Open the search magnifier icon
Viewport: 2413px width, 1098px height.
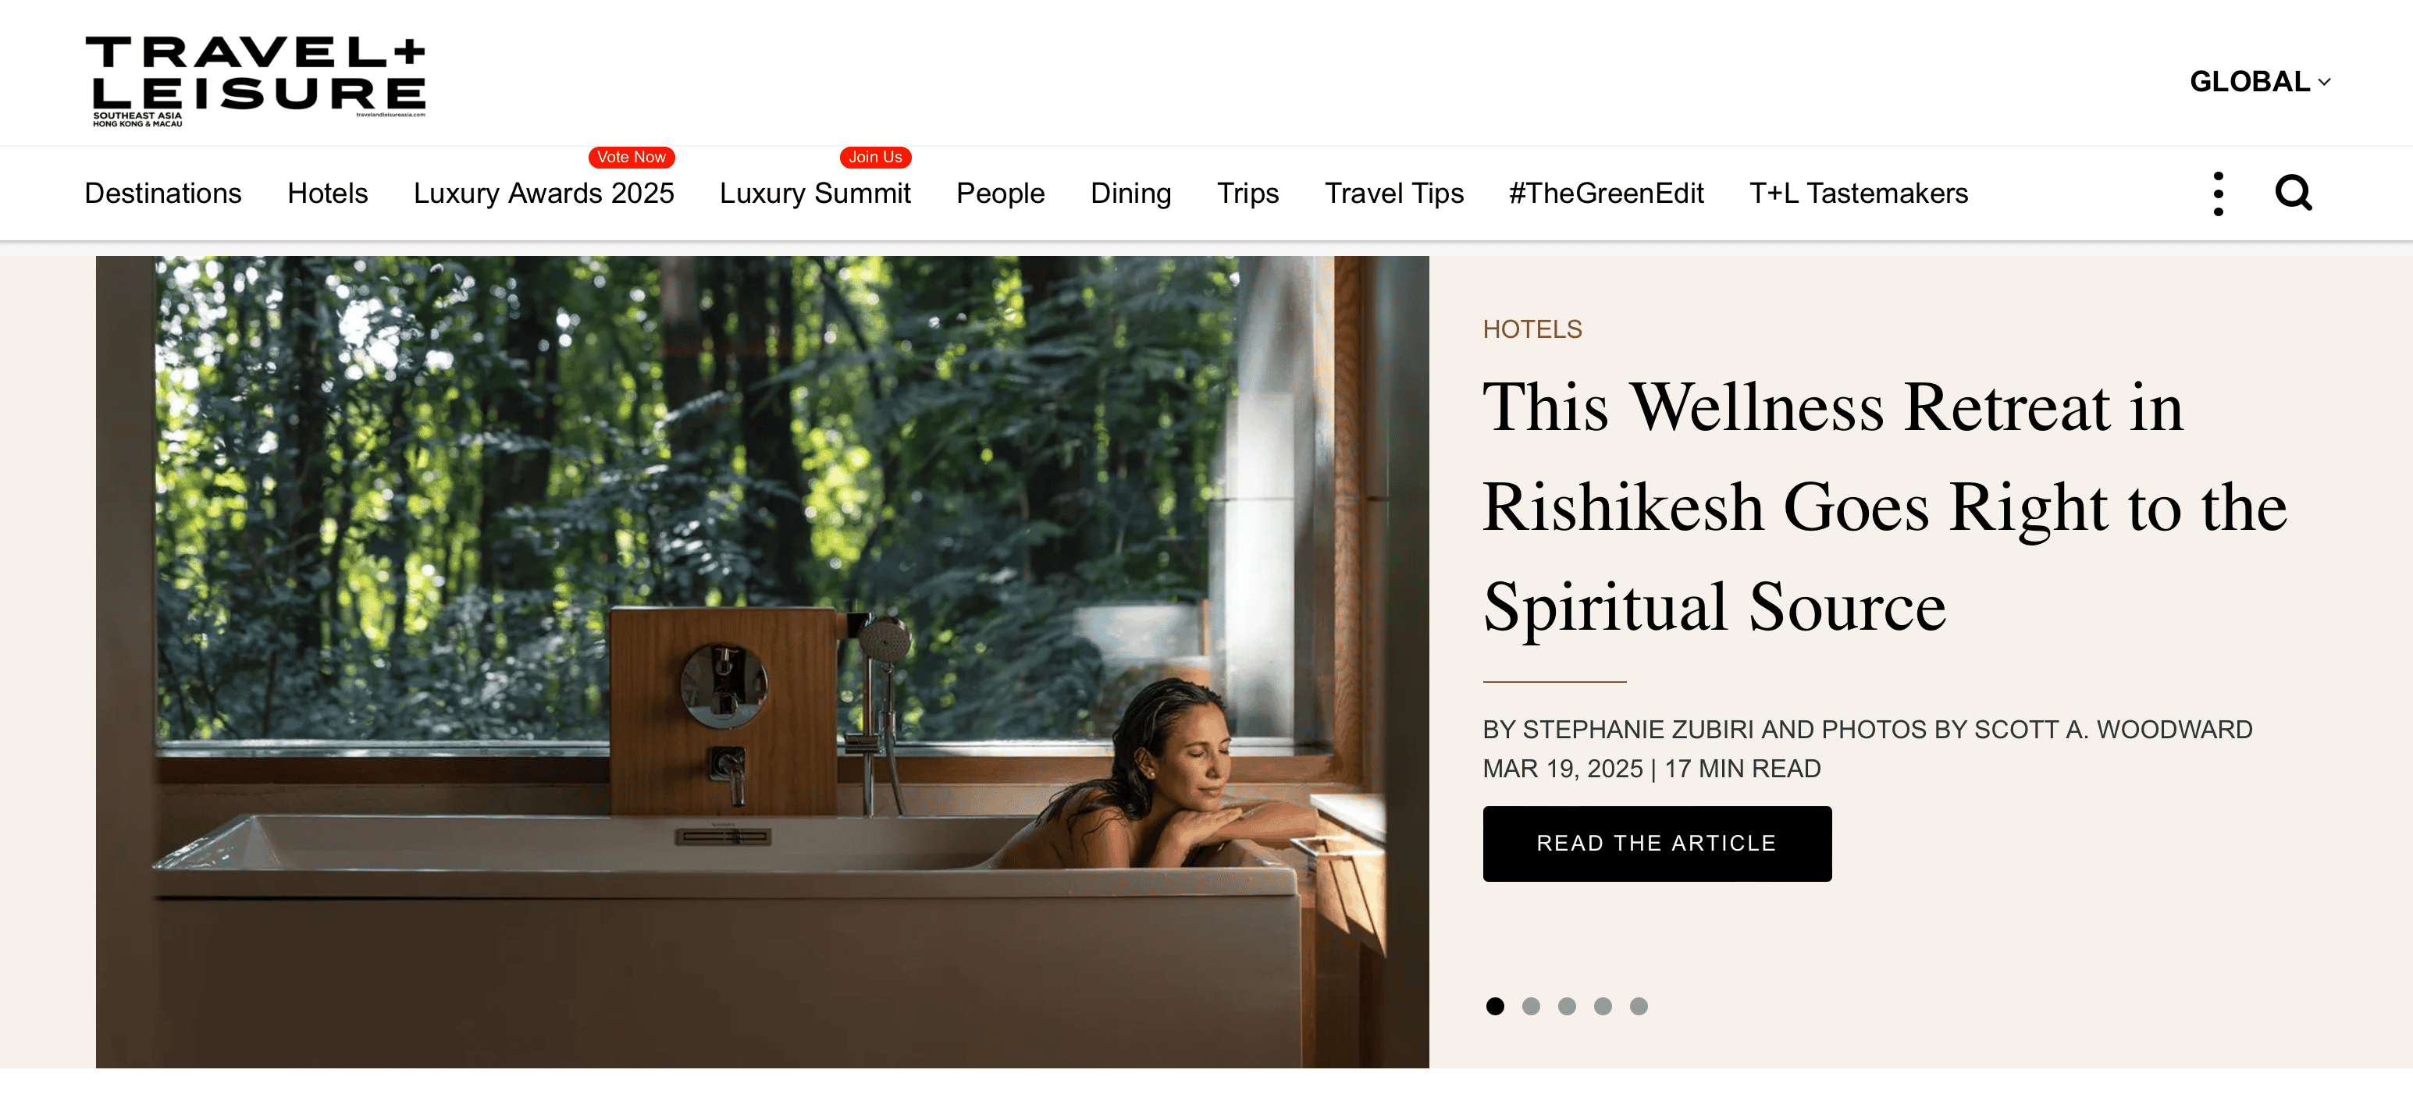pos(2293,193)
